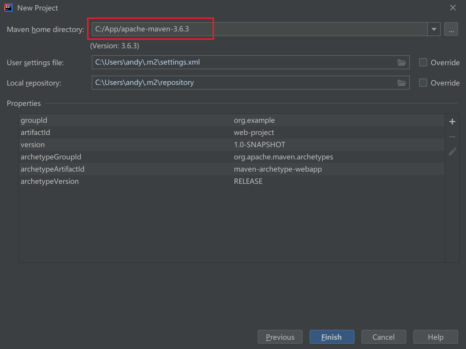
Task: Click the (Version: 3.6.3) text
Action: (115, 46)
